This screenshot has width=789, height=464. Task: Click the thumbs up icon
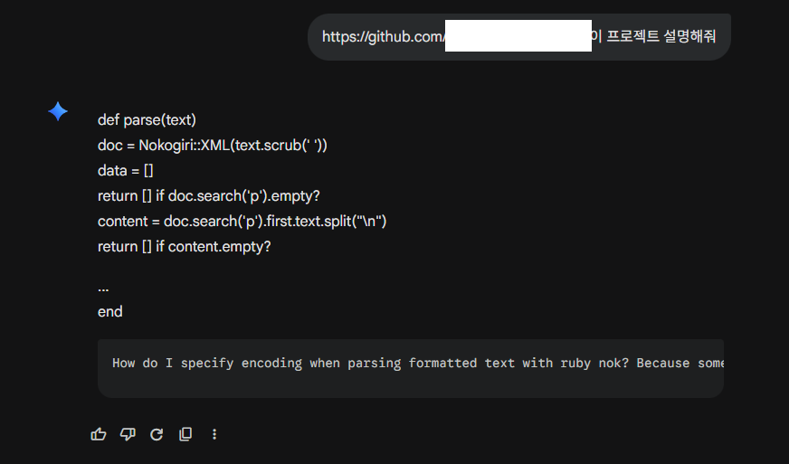point(99,434)
